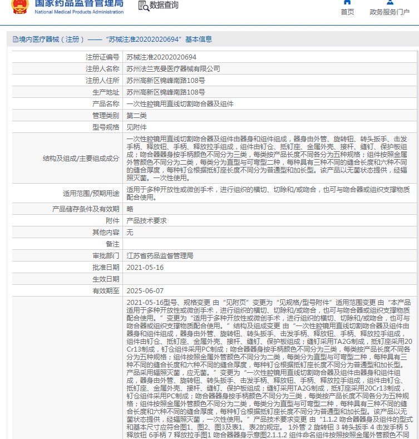Screen dimensions: 419x439
Task: Click the 附件 label
Action: pos(112,221)
